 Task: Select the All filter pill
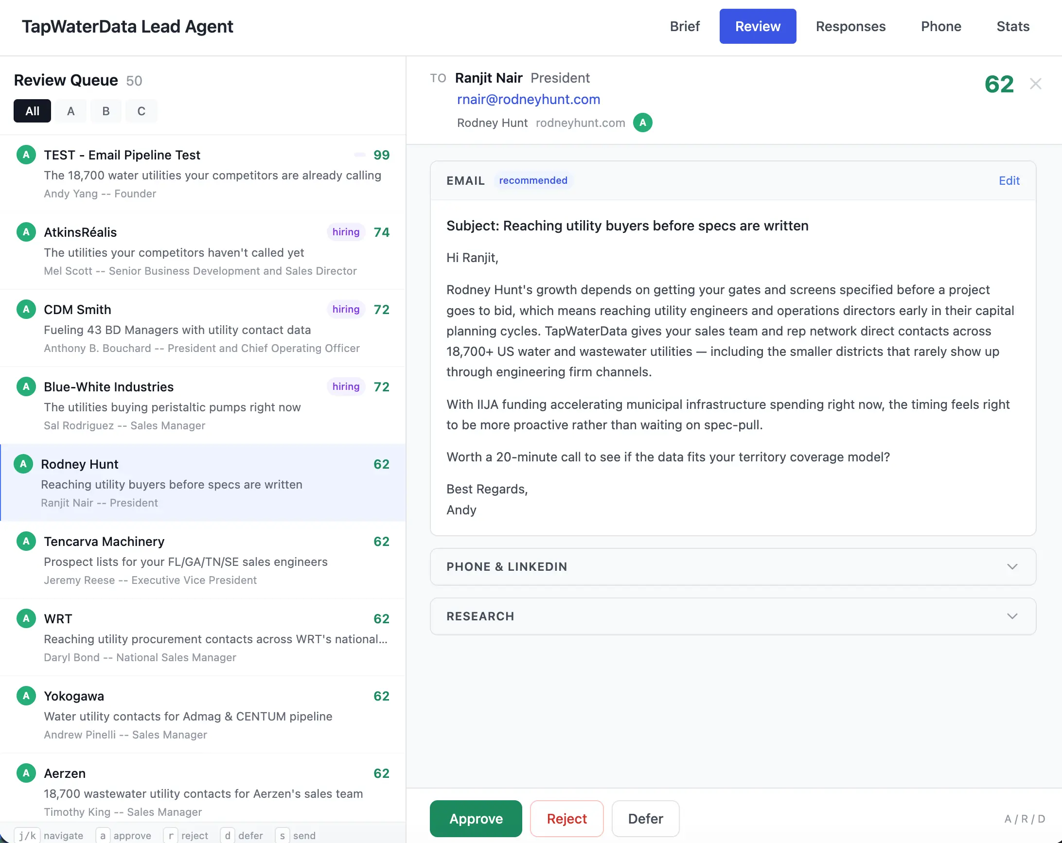(x=32, y=111)
